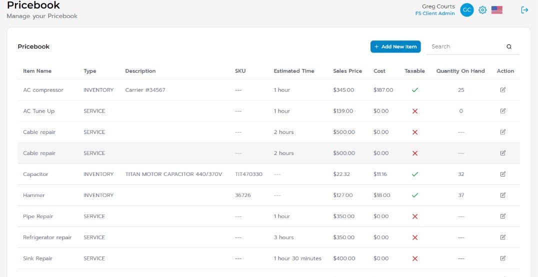Viewport: 538px width, 277px height.
Task: Open the settings gear icon
Action: click(482, 10)
